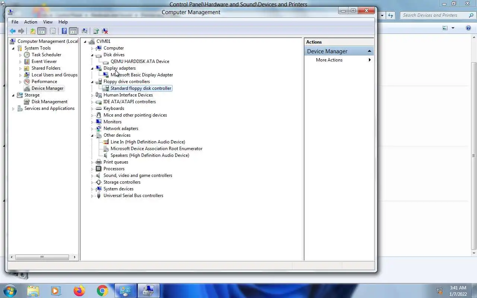Click the Network adapters category icon
The image size is (477, 298).
(x=99, y=129)
